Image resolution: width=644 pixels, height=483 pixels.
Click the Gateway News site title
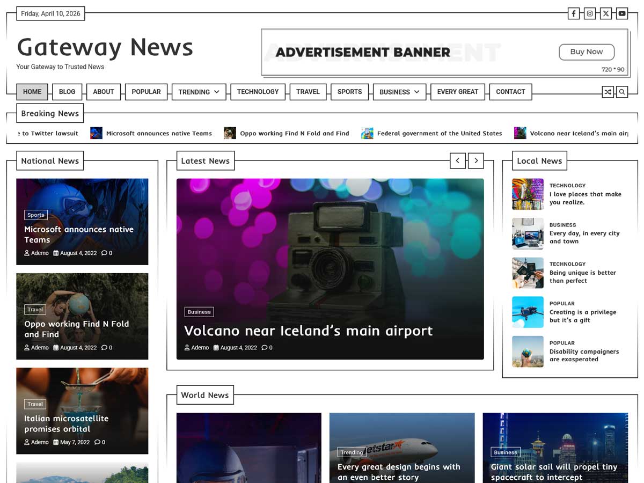pyautogui.click(x=105, y=47)
